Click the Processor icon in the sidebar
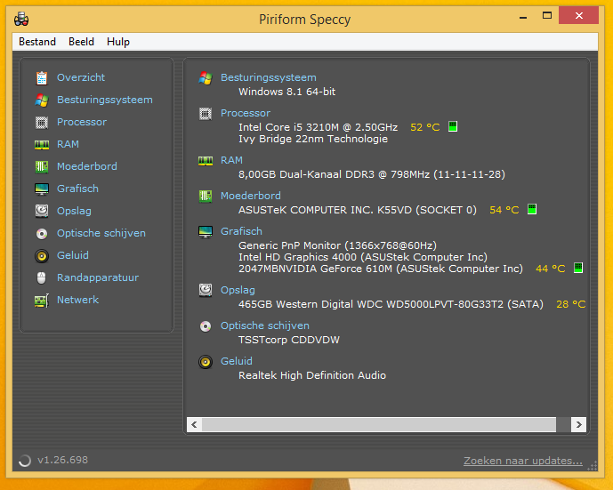This screenshot has height=490, width=613. (x=41, y=122)
